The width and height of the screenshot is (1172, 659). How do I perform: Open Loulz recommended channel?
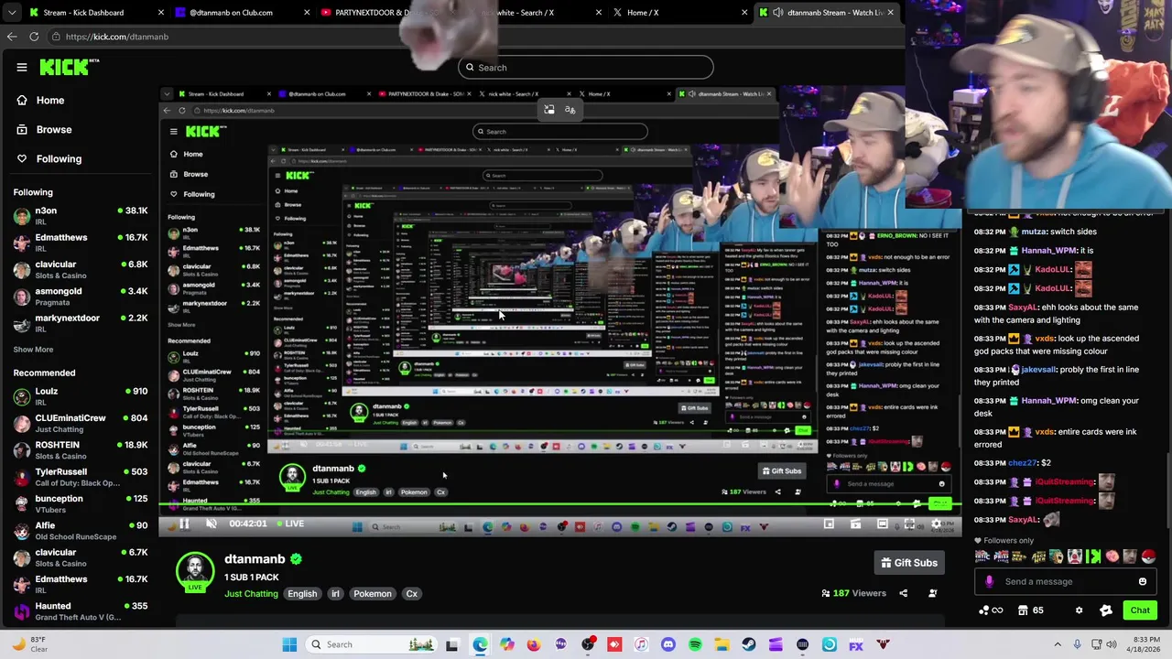[81, 396]
